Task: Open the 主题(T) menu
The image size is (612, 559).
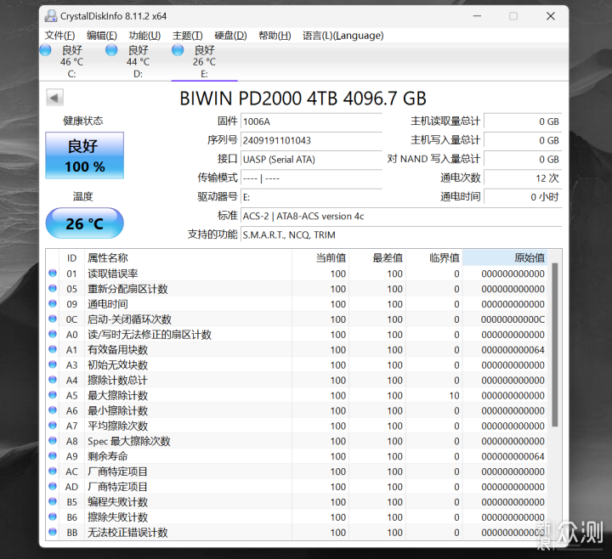Action: pyautogui.click(x=187, y=35)
